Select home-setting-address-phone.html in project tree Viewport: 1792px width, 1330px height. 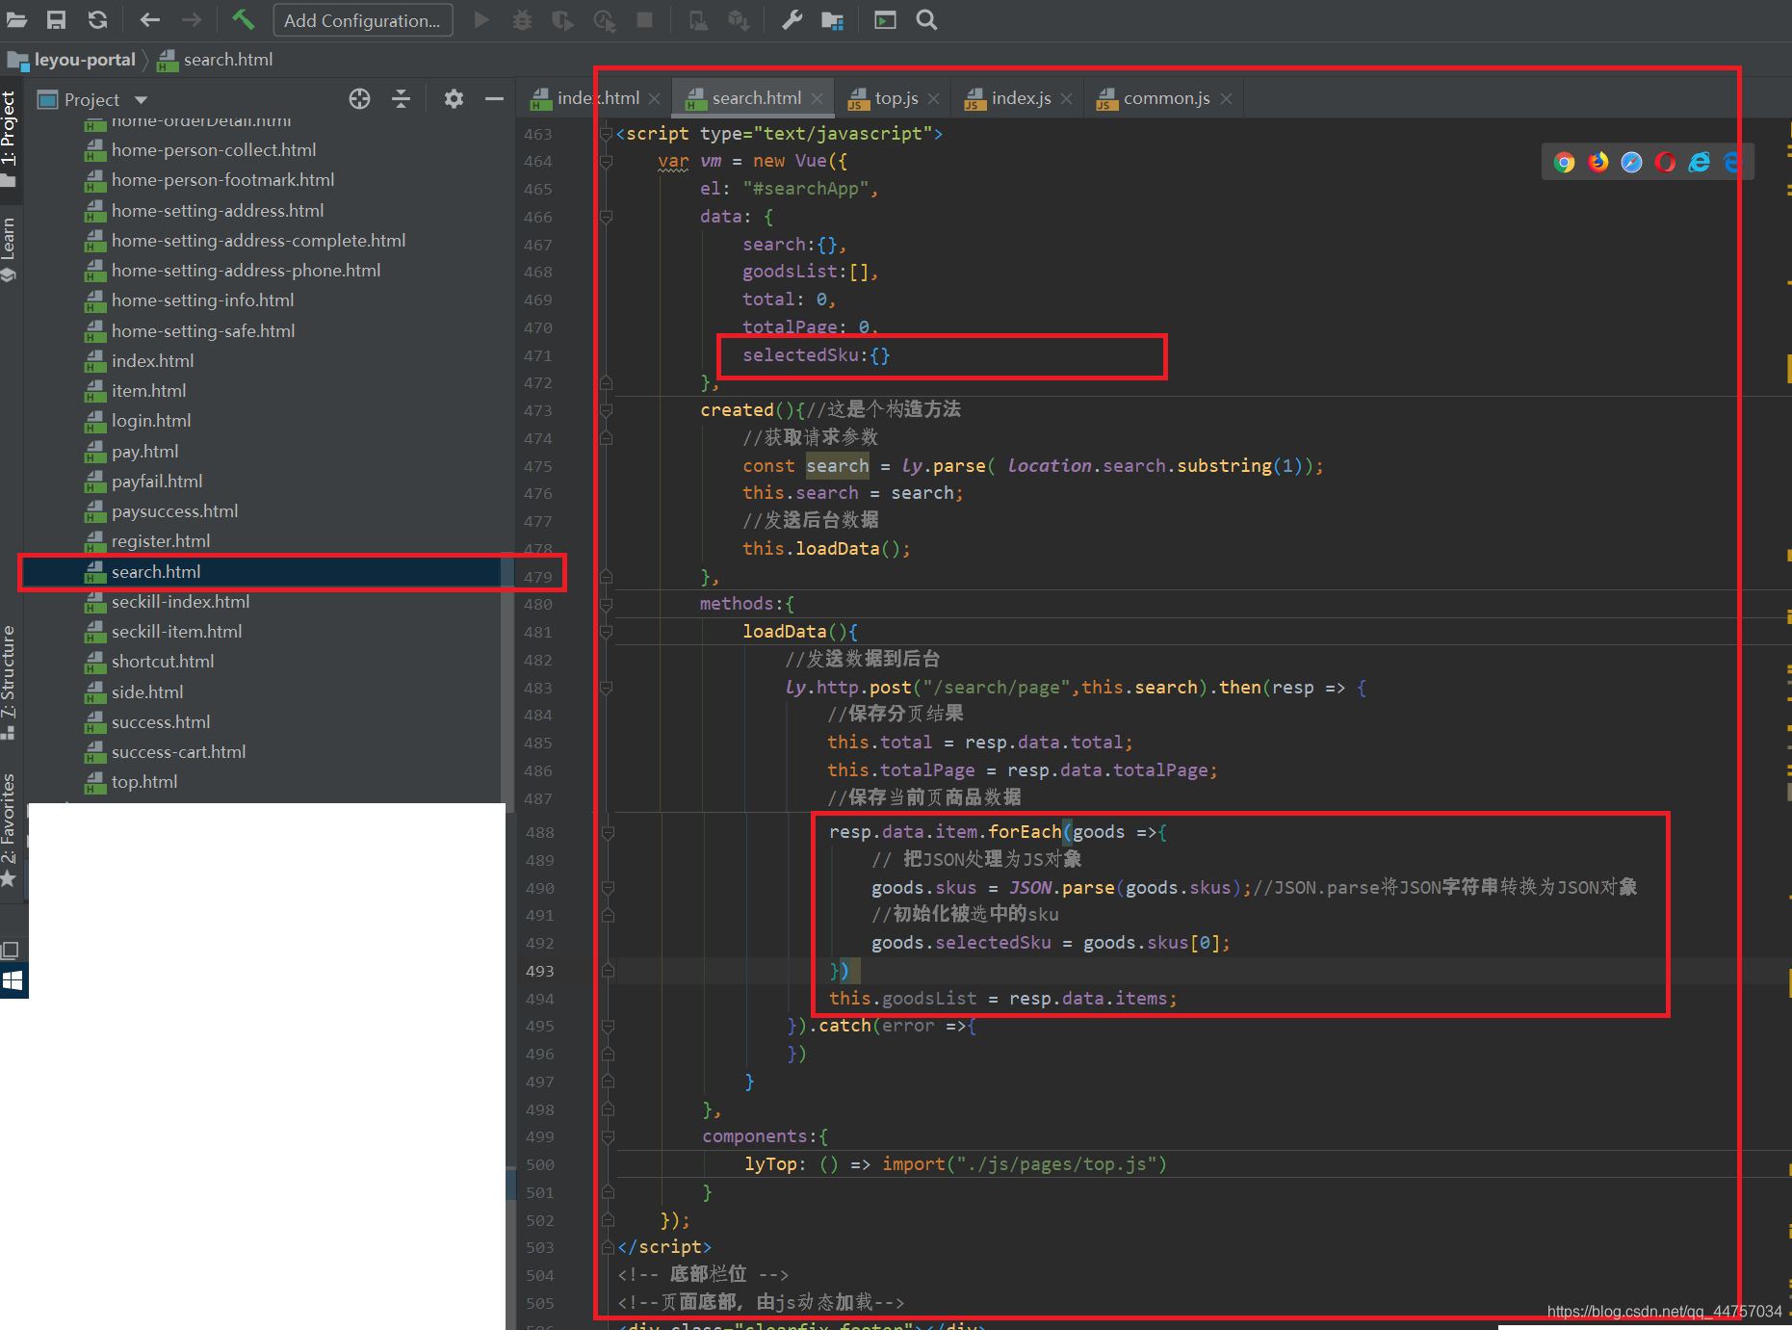click(246, 271)
